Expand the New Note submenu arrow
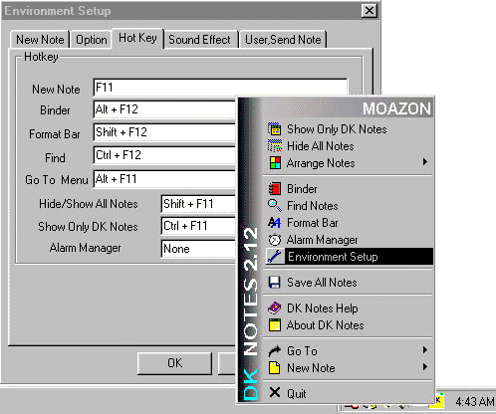Image resolution: width=496 pixels, height=414 pixels. (425, 367)
